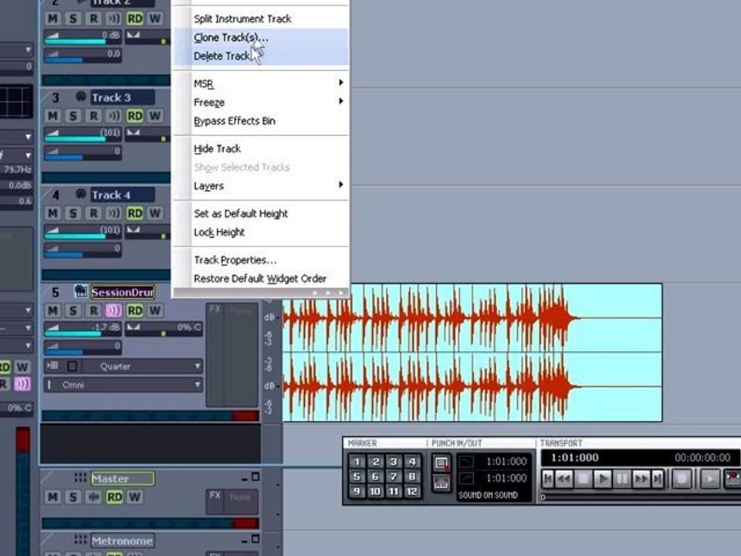Image resolution: width=741 pixels, height=556 pixels.
Task: Expand the MSR submenu
Action: [262, 83]
